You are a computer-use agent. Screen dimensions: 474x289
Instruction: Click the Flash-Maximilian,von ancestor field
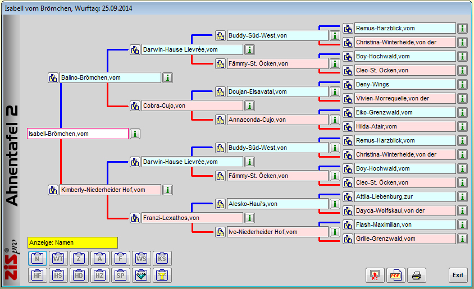tap(404, 224)
